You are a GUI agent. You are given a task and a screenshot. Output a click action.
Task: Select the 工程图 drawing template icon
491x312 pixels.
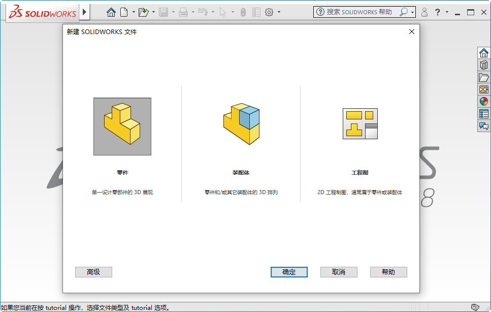tap(360, 124)
